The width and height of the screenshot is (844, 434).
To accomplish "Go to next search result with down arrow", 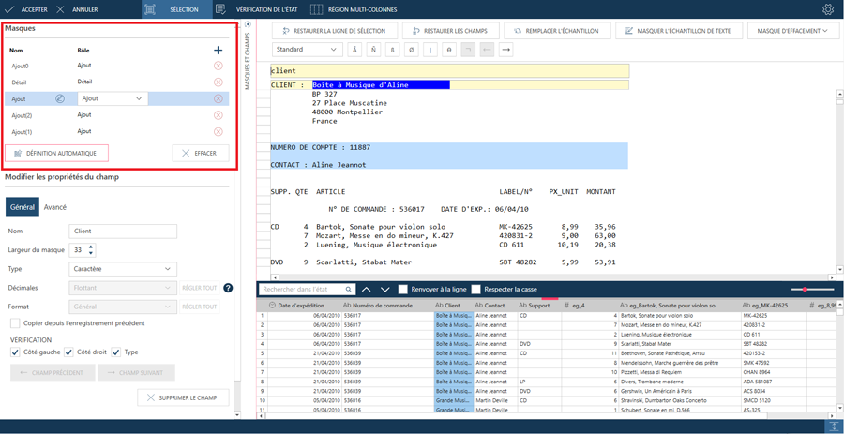I will [384, 290].
